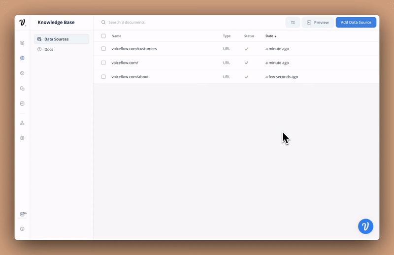Screen dimensions: 394x255
Task: Tick the select-all checkbox in table header
Action: (x=103, y=36)
